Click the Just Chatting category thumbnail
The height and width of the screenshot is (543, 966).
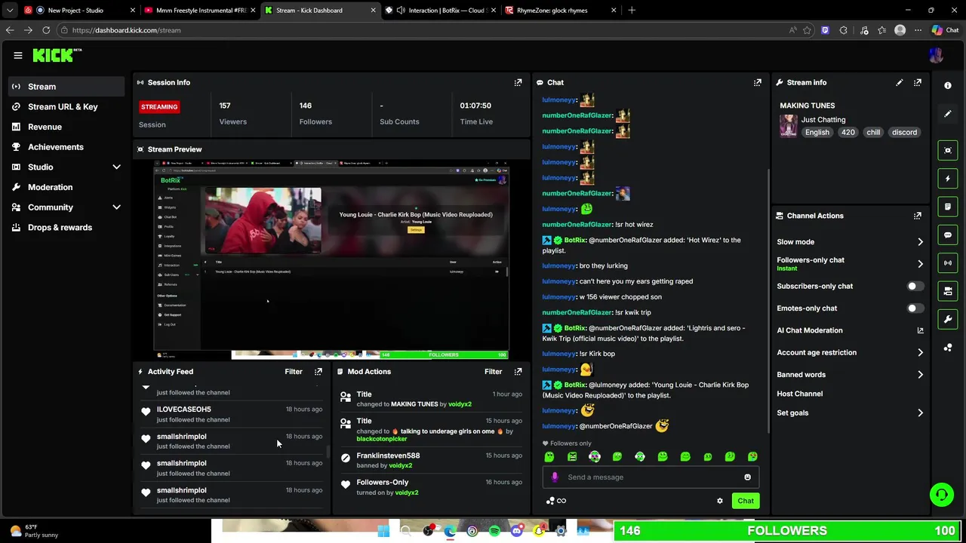click(788, 125)
